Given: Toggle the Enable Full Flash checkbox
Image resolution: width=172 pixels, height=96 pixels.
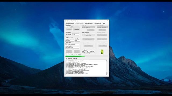Looking at the screenshot, I should 99,43.
